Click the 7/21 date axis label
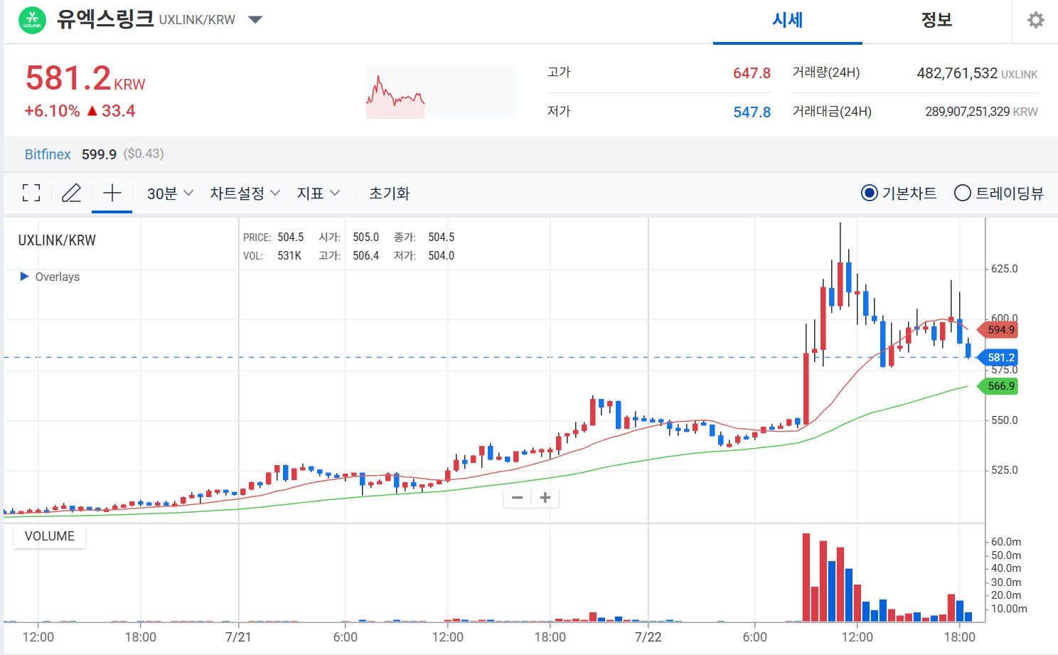This screenshot has width=1058, height=655. 238,637
